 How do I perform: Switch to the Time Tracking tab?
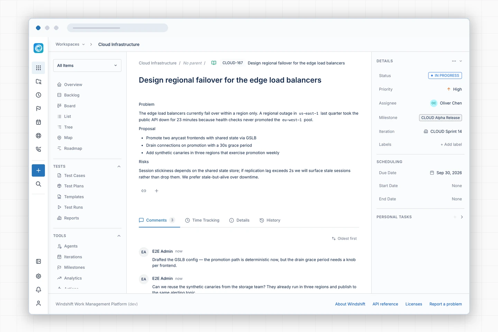click(202, 220)
